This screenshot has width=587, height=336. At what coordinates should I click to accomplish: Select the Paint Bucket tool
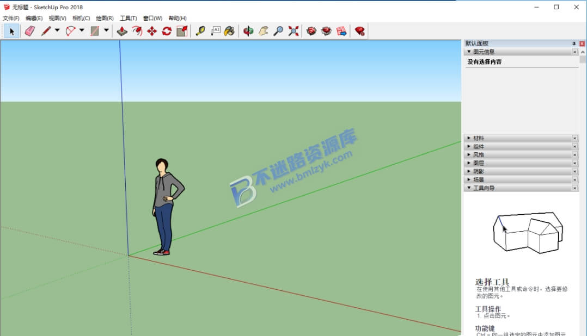pos(229,31)
